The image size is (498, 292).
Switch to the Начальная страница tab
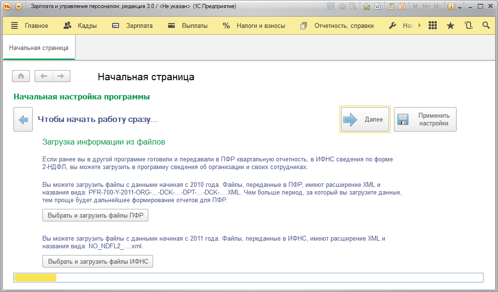pyautogui.click(x=39, y=48)
